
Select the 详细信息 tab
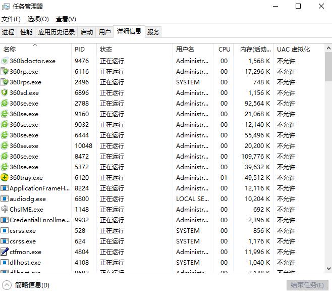[x=129, y=31]
